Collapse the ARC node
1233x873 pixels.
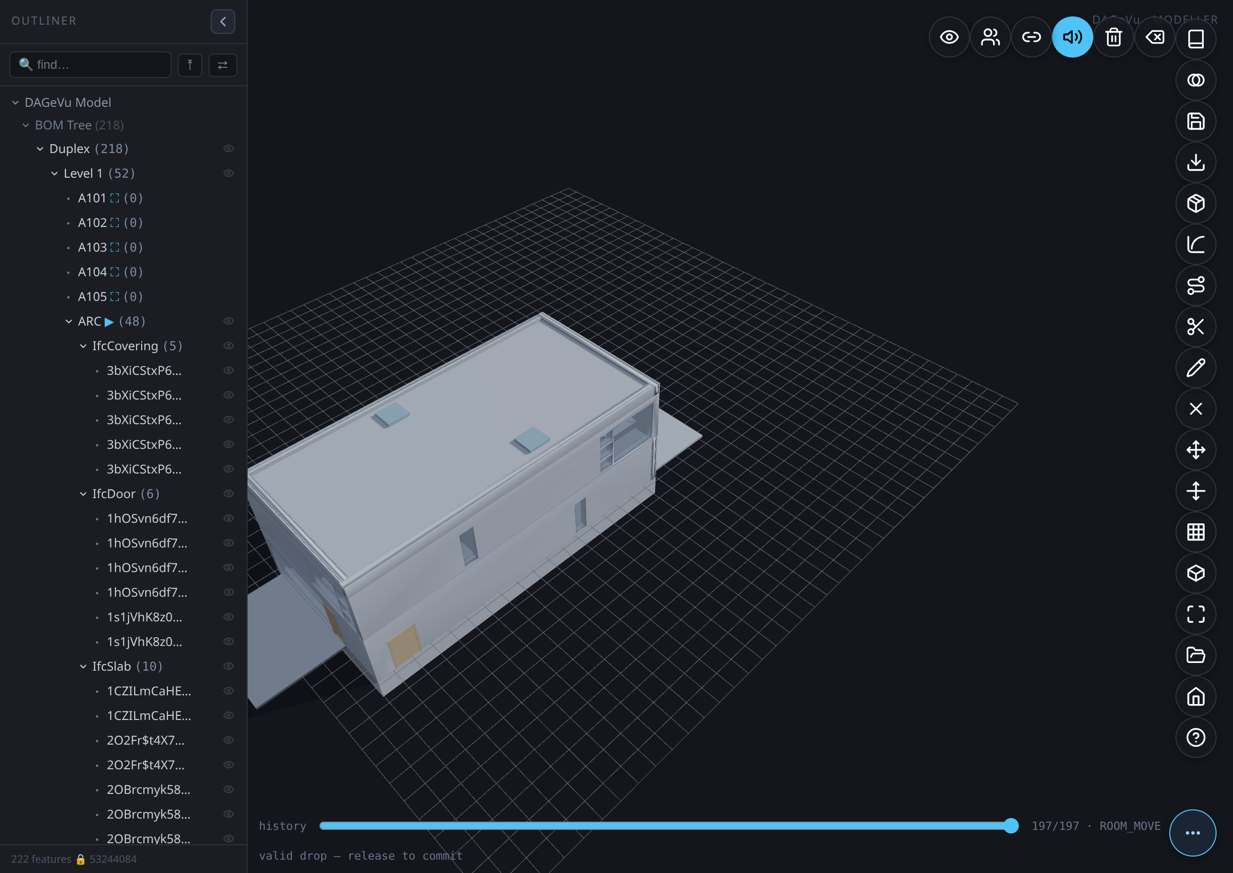coord(69,321)
